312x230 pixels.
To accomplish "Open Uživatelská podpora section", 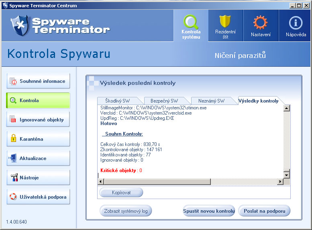I will [x=38, y=197].
